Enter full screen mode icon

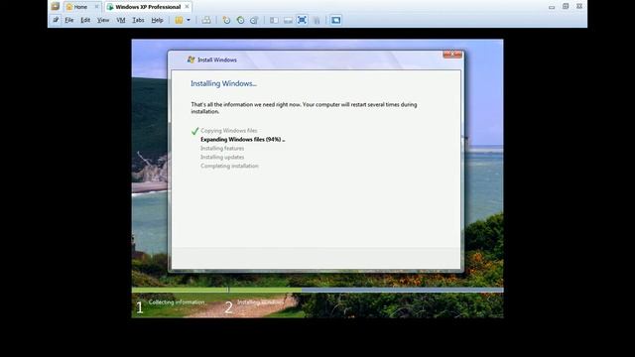tap(302, 20)
